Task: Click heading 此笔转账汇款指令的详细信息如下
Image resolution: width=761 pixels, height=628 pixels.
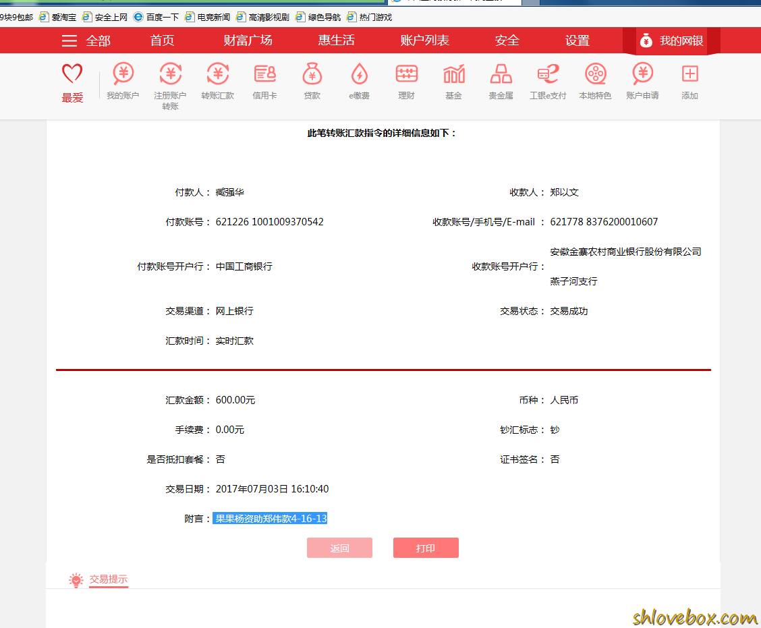Action: point(382,133)
